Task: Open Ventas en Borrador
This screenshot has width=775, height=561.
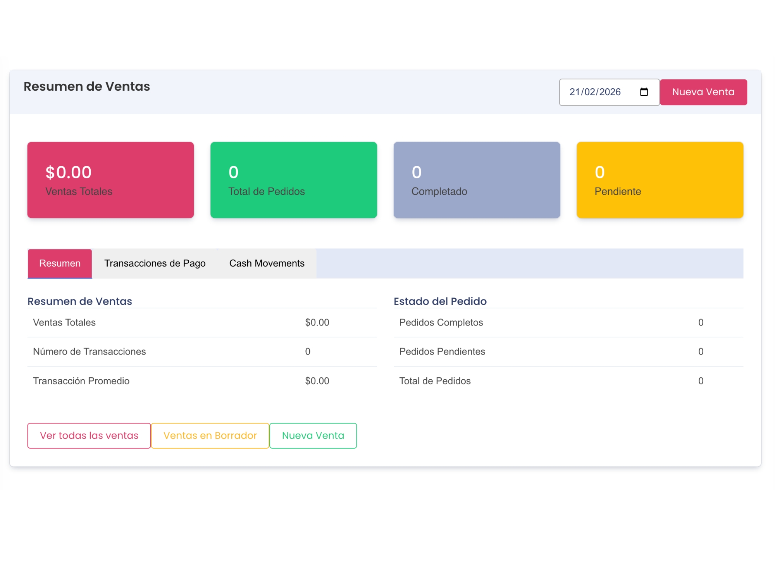Action: [210, 435]
